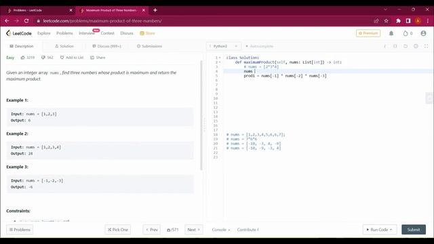Switch to Submissions tab

coord(149,46)
